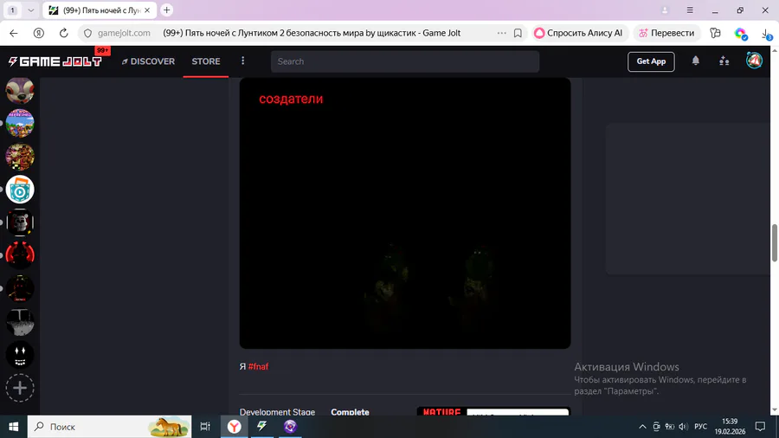Click the page vertical scrollbar thumb
Image resolution: width=779 pixels, height=438 pixels.
click(775, 242)
